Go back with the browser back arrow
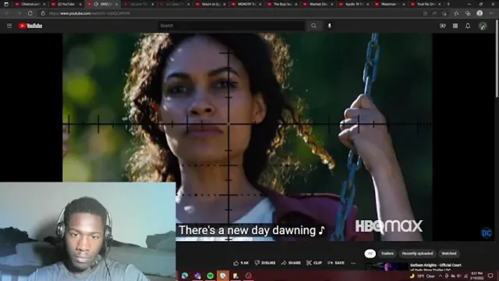 click(7, 13)
